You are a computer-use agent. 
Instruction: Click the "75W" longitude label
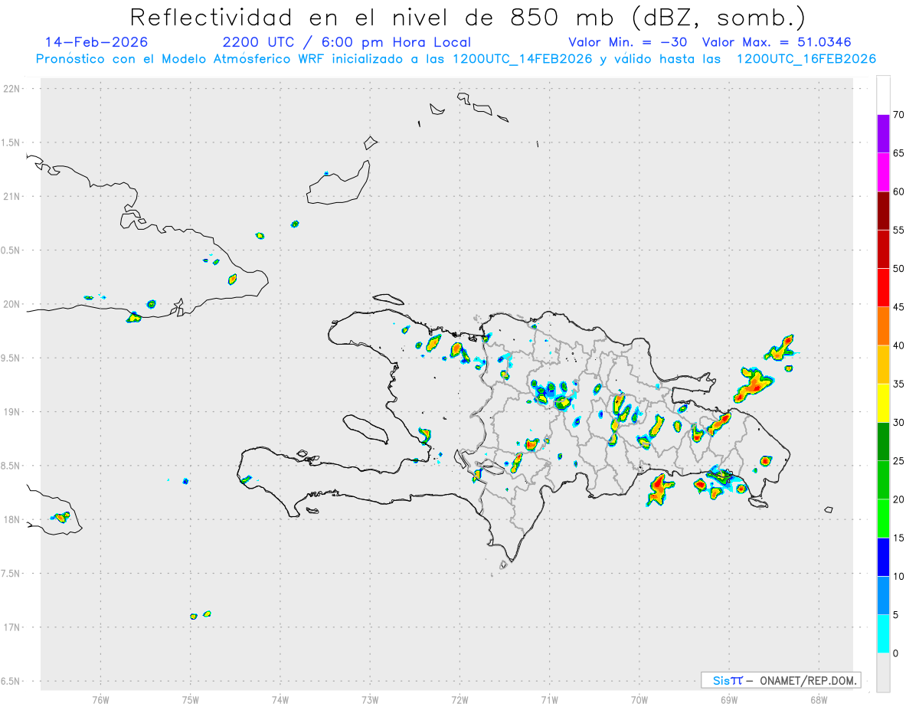point(191,700)
